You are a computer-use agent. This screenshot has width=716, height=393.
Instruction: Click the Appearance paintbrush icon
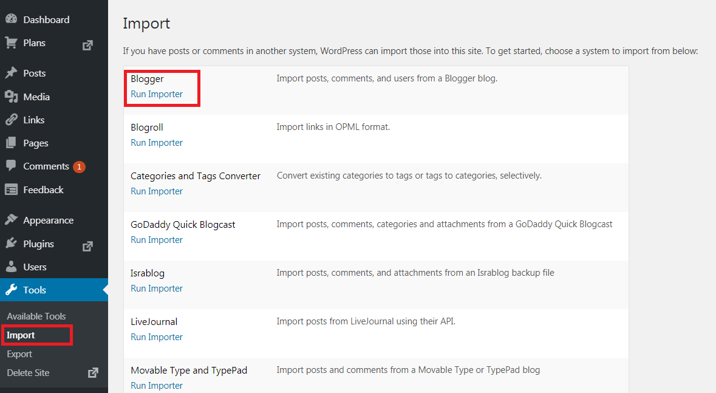(12, 220)
